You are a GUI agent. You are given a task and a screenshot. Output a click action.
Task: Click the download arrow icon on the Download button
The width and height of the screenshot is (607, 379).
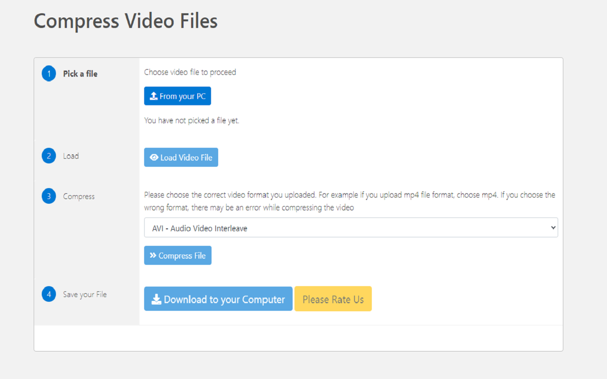(156, 299)
